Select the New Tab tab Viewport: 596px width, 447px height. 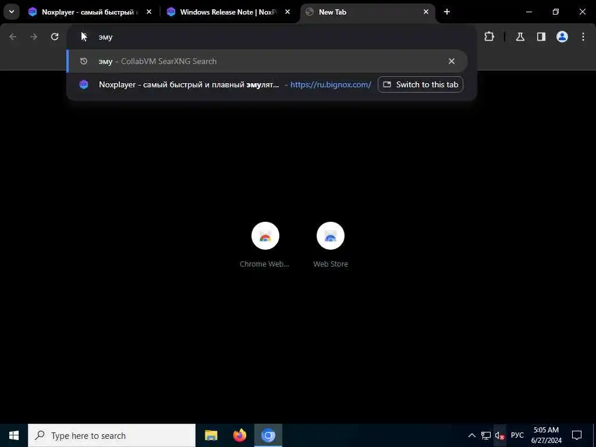pyautogui.click(x=367, y=12)
